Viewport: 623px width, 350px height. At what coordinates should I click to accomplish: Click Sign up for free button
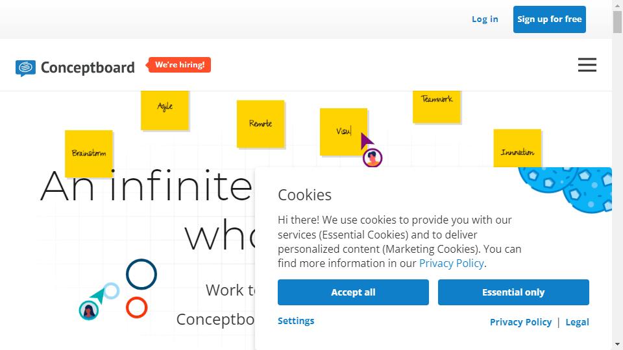click(x=550, y=19)
